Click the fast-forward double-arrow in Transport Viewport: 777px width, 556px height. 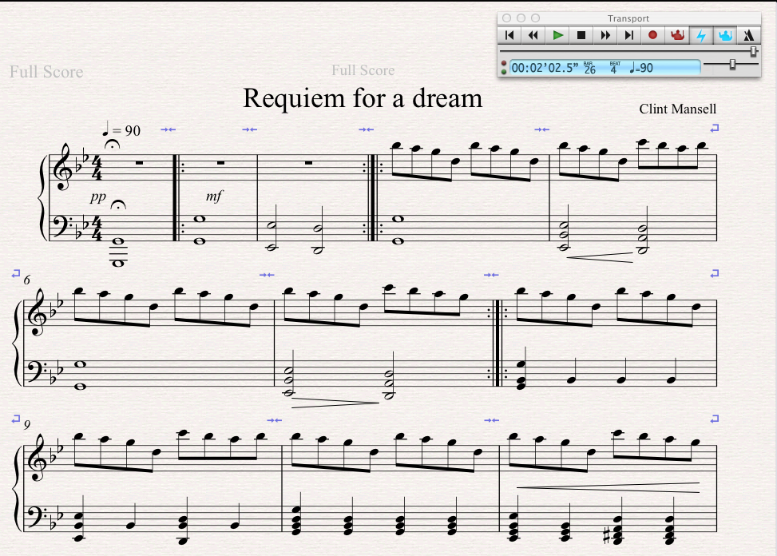click(605, 35)
